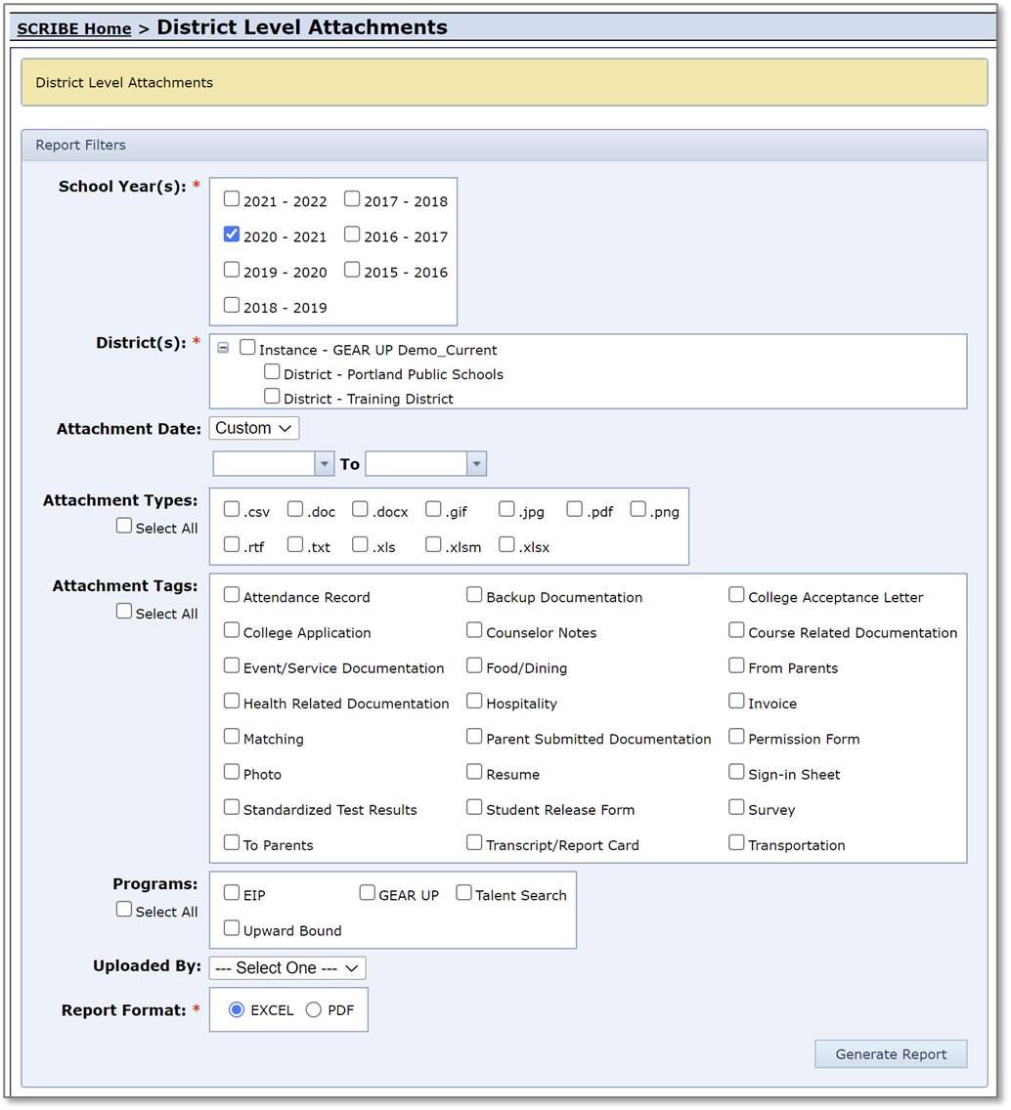Image resolution: width=1011 pixels, height=1110 pixels.
Task: Open the SCRIBE Home link
Action: [73, 29]
